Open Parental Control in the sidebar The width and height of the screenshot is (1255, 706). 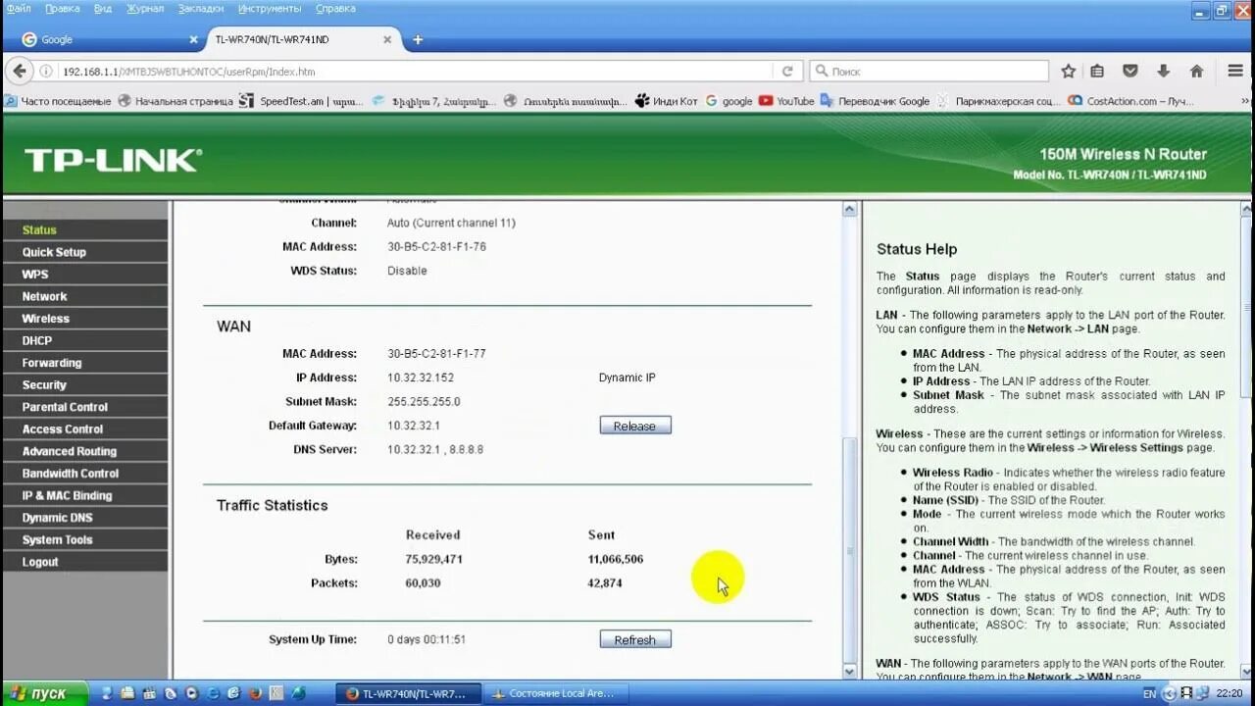point(85,407)
